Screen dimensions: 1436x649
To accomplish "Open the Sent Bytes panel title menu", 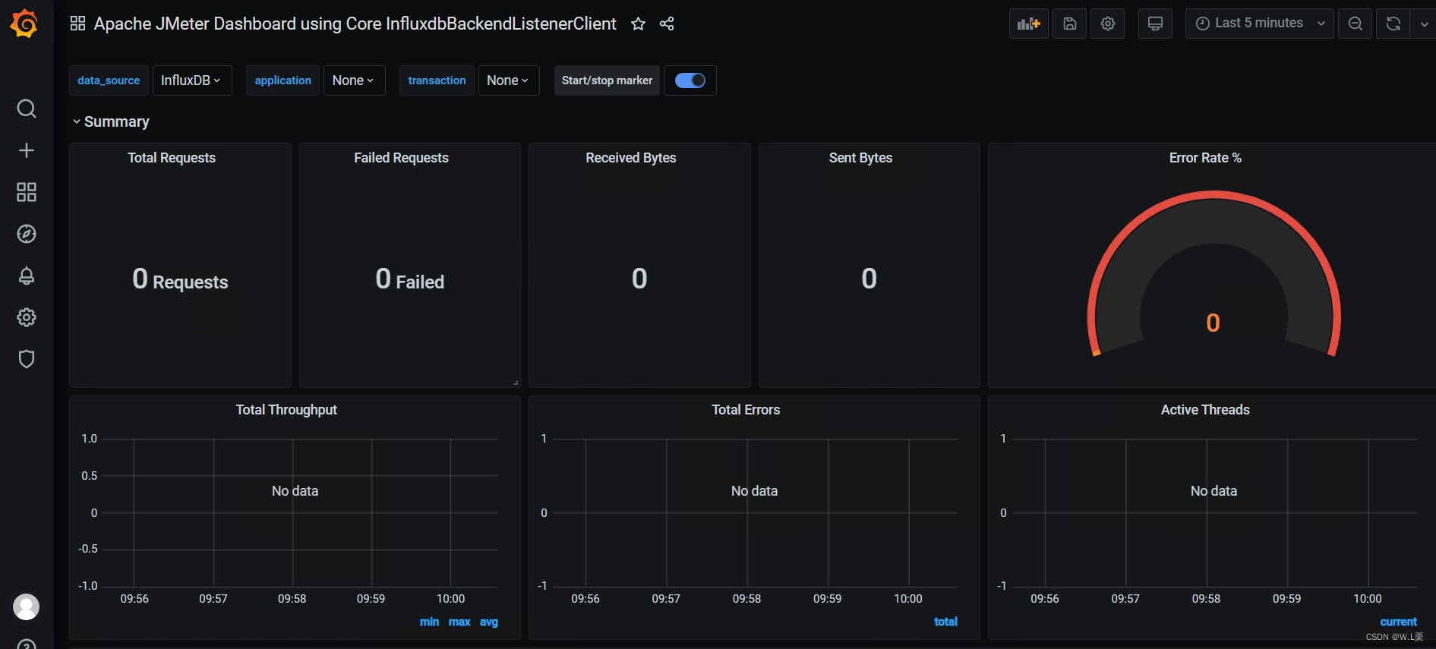I will click(860, 158).
